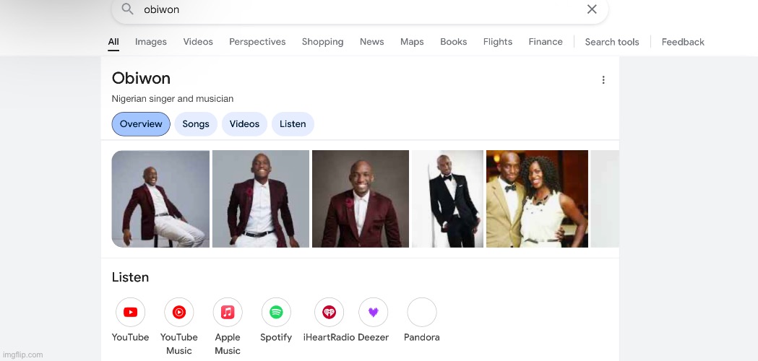Open the YouTube listen icon
758x361 pixels.
(x=130, y=313)
